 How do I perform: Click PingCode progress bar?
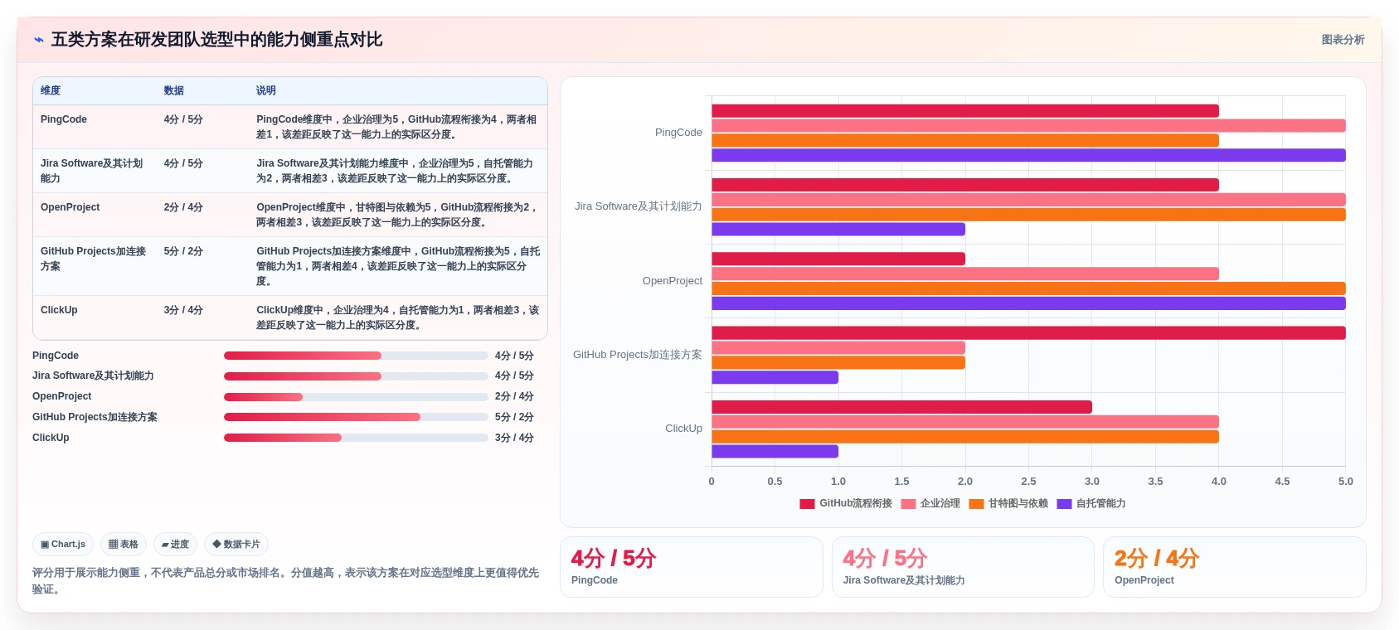[356, 356]
